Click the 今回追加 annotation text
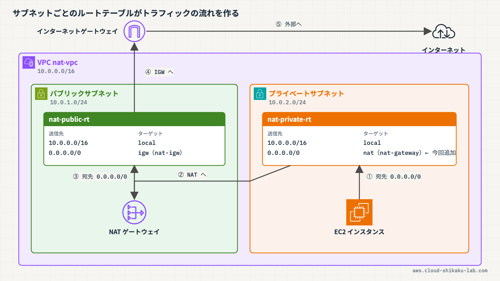The width and height of the screenshot is (500, 281). coord(444,153)
